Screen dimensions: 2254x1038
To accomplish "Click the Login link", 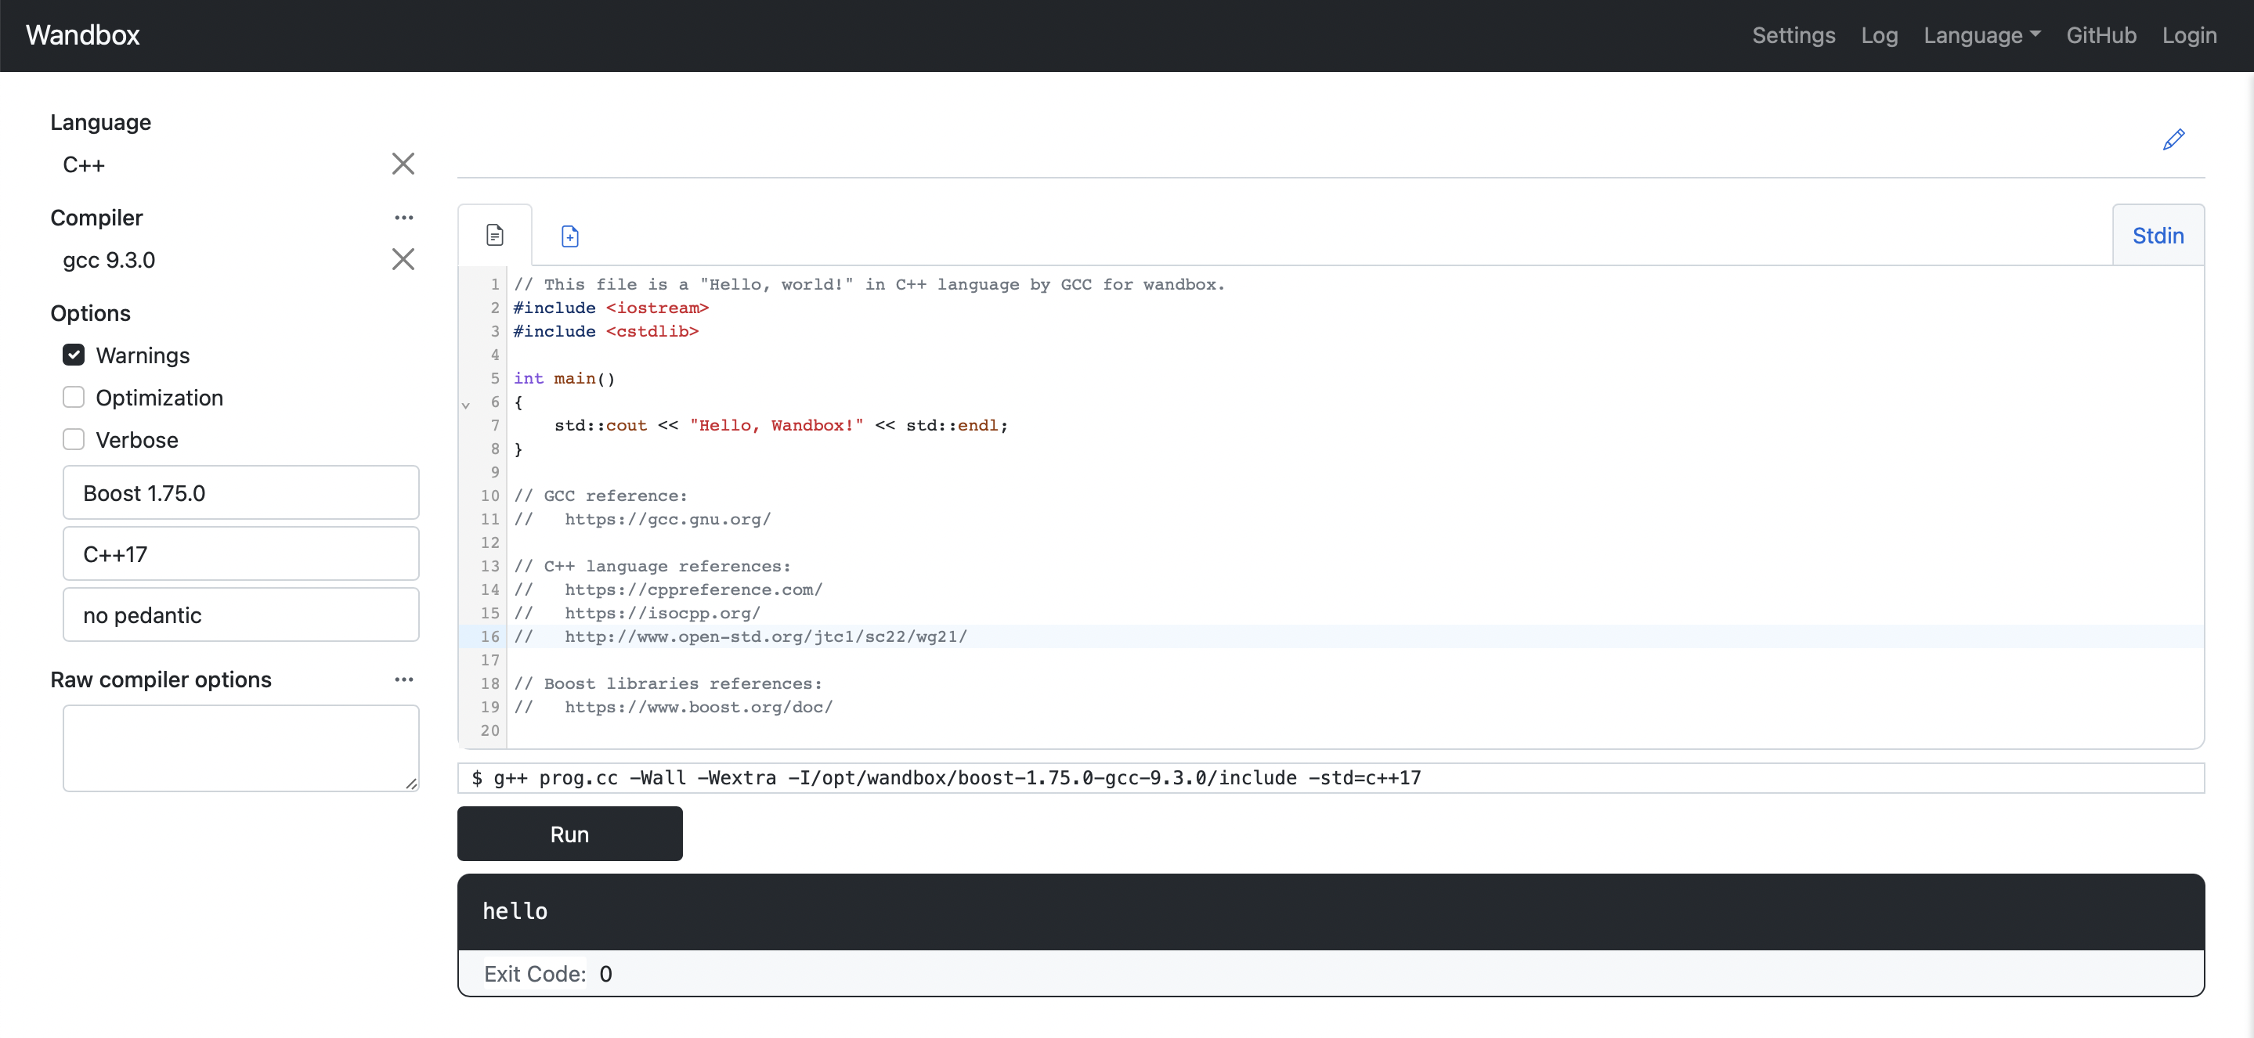I will click(x=2189, y=35).
